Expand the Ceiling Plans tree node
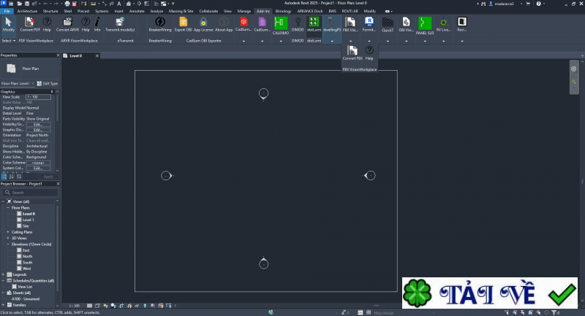The image size is (585, 316). tap(8, 232)
